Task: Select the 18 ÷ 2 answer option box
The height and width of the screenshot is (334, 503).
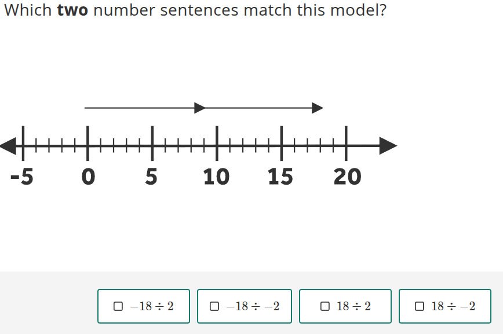Action: pyautogui.click(x=345, y=306)
